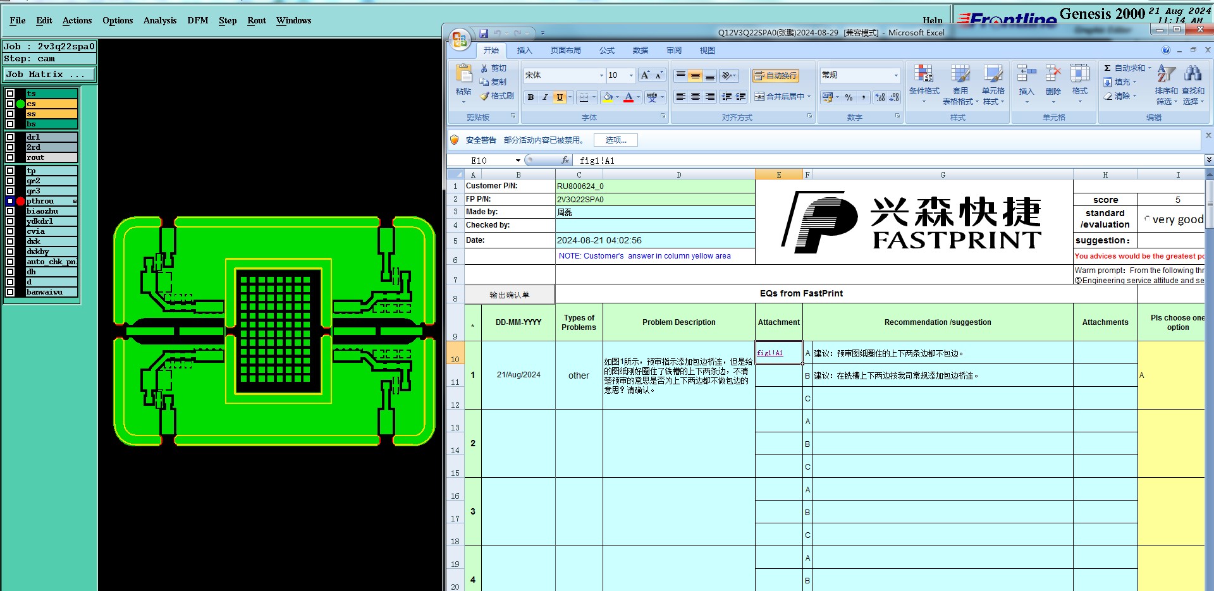Decrease font size with the small A icon
This screenshot has height=591, width=1214.
(659, 75)
